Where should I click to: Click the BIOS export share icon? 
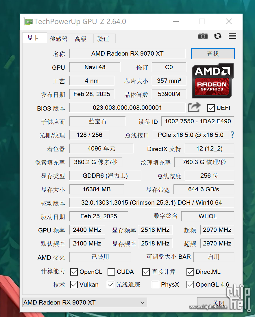(x=194, y=107)
